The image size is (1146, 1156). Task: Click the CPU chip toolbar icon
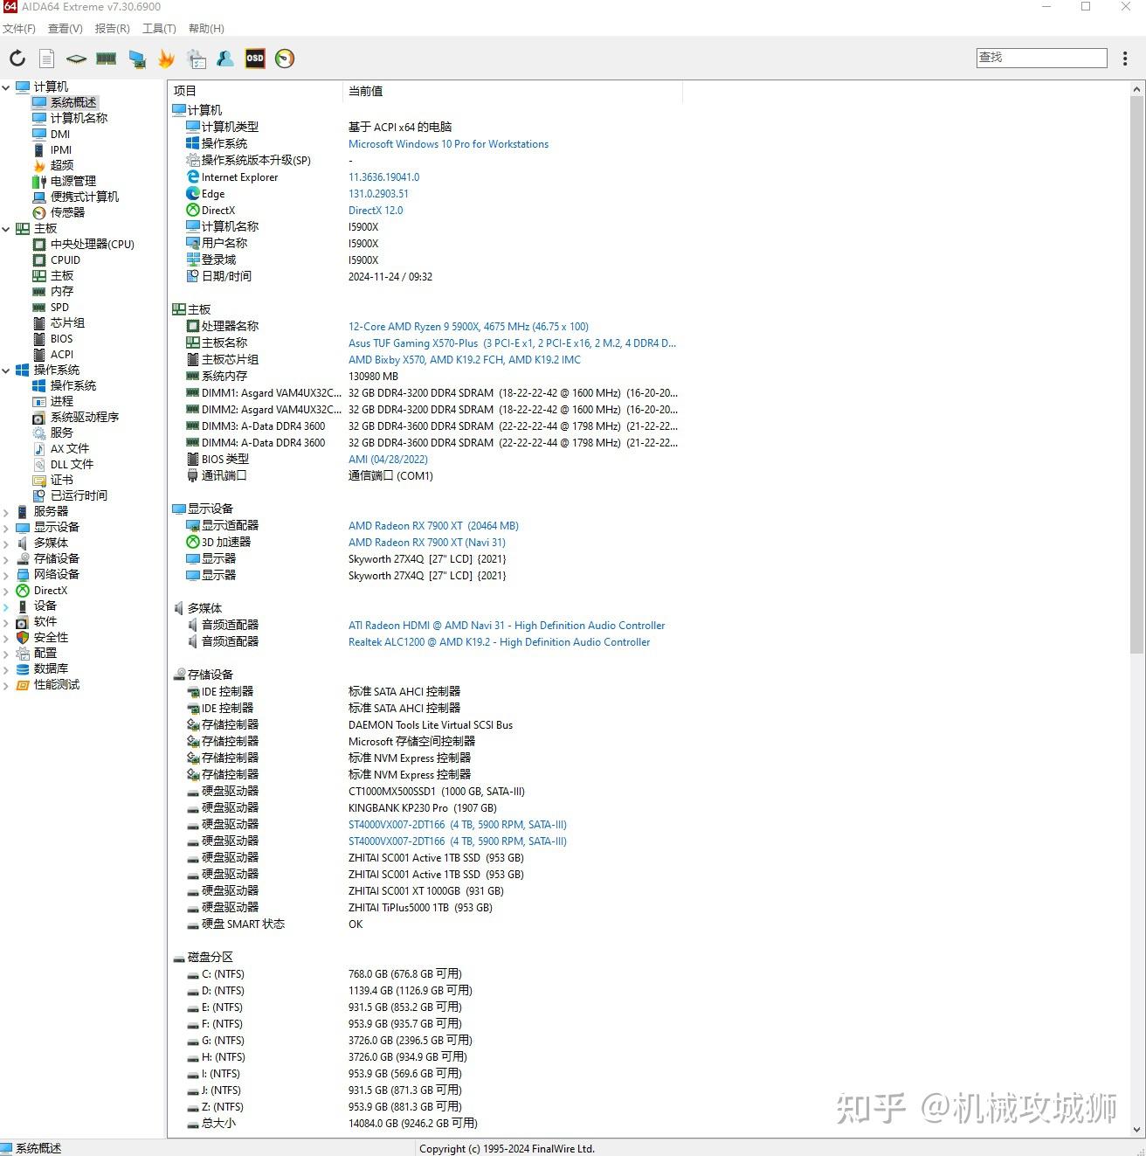[77, 59]
